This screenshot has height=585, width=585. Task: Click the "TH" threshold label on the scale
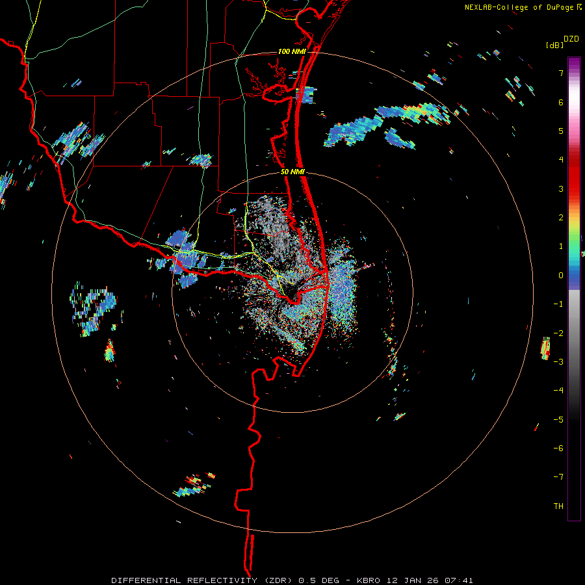coord(558,506)
